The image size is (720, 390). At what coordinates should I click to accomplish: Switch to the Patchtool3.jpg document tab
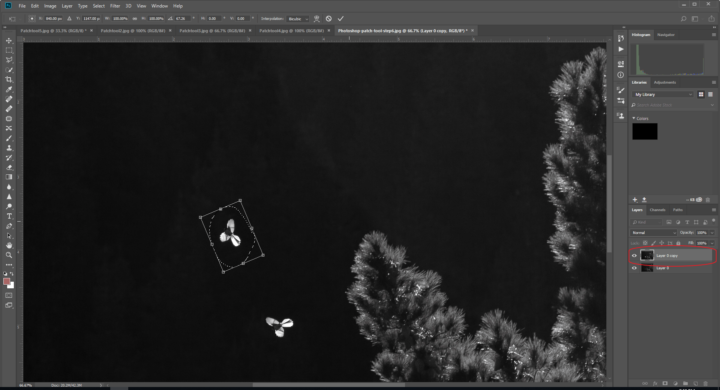pyautogui.click(x=212, y=31)
